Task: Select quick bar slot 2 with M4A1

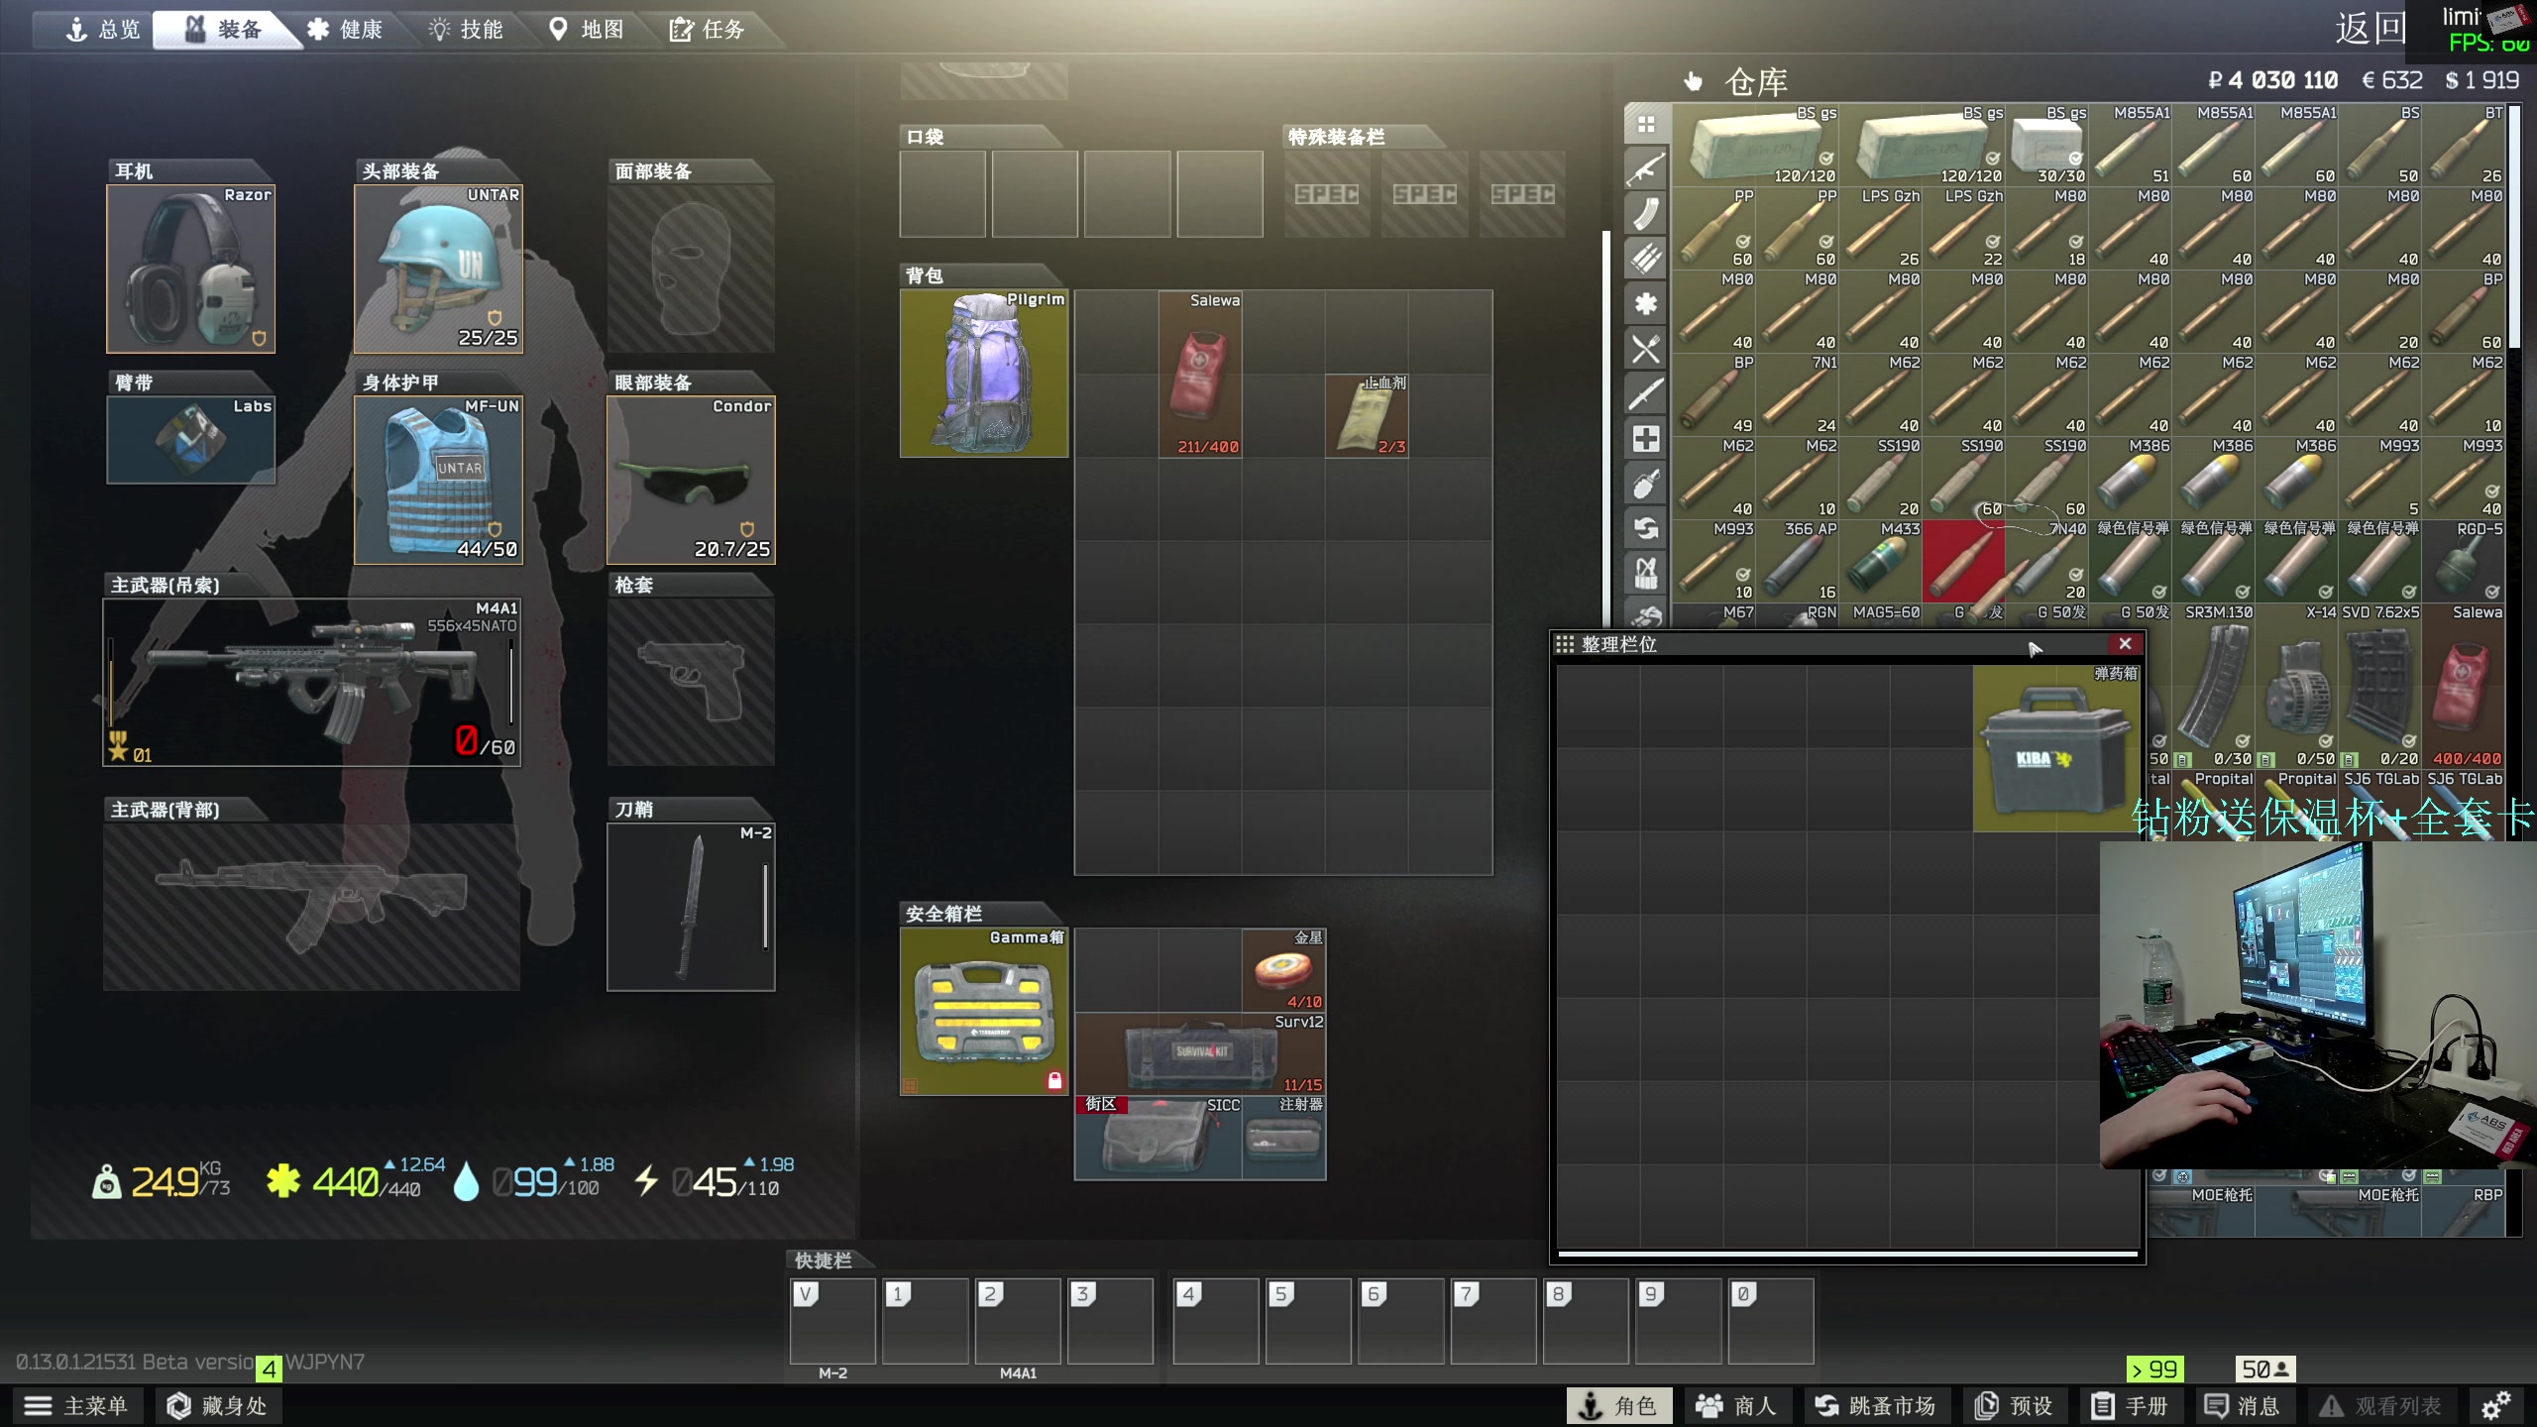Action: click(x=1018, y=1321)
